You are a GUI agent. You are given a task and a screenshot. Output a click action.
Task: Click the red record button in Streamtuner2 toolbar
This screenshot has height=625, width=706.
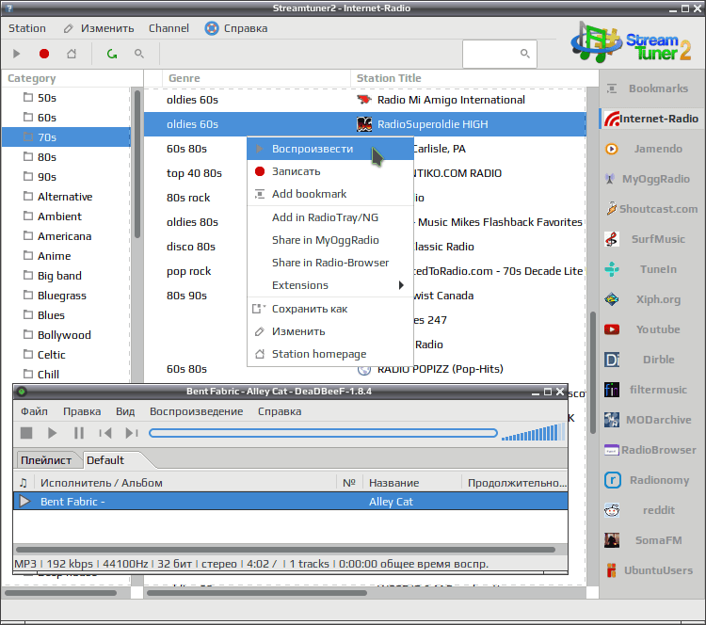pyautogui.click(x=44, y=54)
